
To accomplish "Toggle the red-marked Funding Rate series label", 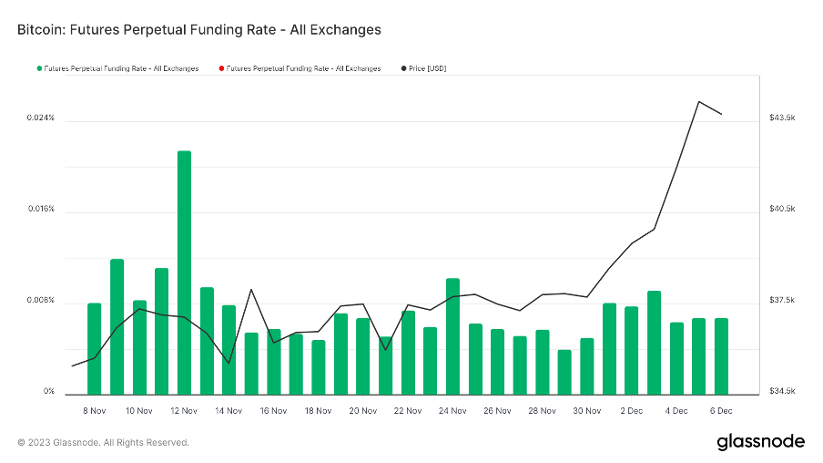I will (x=303, y=68).
